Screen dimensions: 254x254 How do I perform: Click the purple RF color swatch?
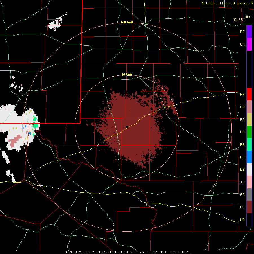coord(249,32)
